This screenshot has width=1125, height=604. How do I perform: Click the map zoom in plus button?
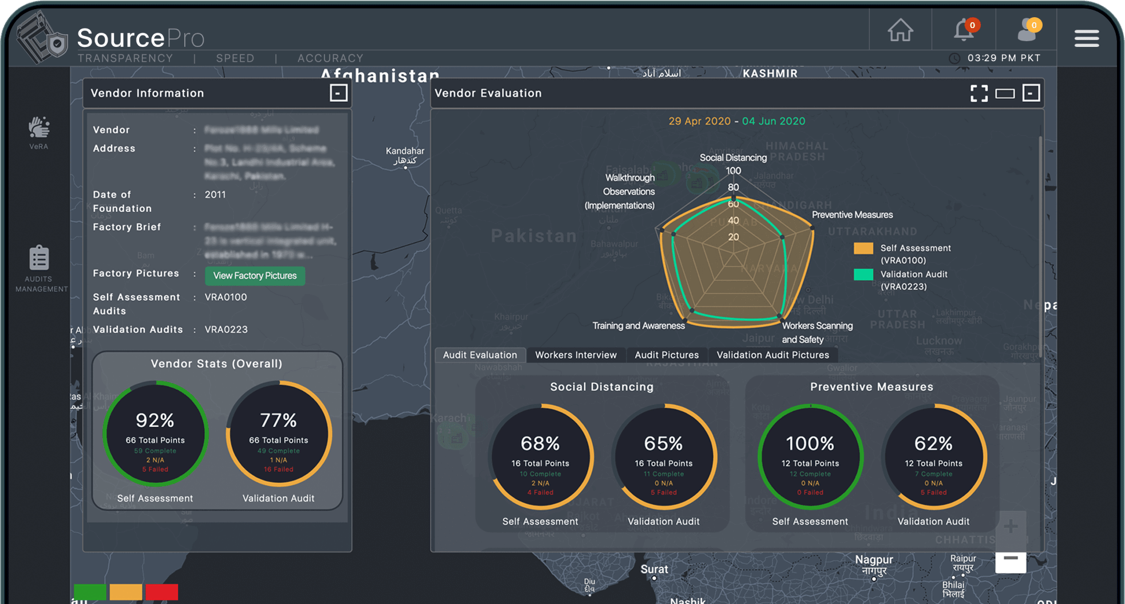coord(1011,526)
